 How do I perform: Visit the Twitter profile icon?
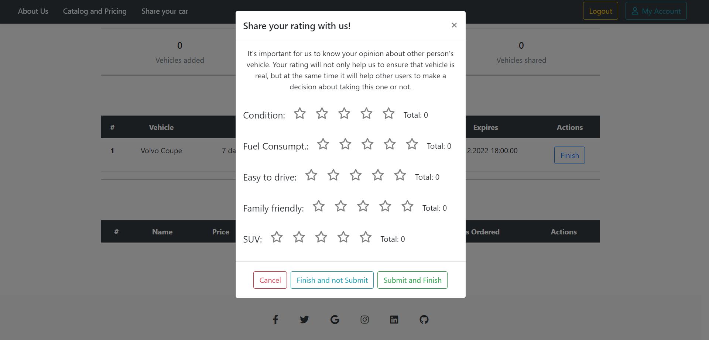(x=304, y=320)
